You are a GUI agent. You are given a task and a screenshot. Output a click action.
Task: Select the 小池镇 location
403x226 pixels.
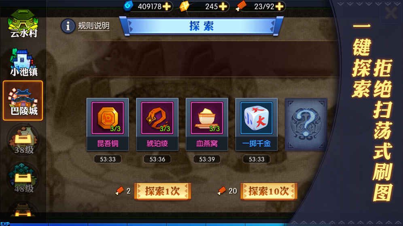point(23,62)
